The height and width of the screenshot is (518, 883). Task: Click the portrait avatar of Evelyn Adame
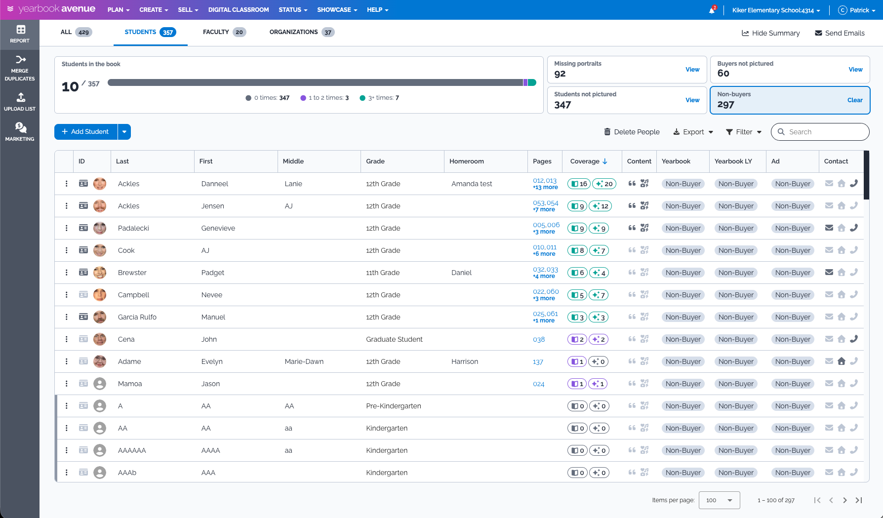point(100,361)
